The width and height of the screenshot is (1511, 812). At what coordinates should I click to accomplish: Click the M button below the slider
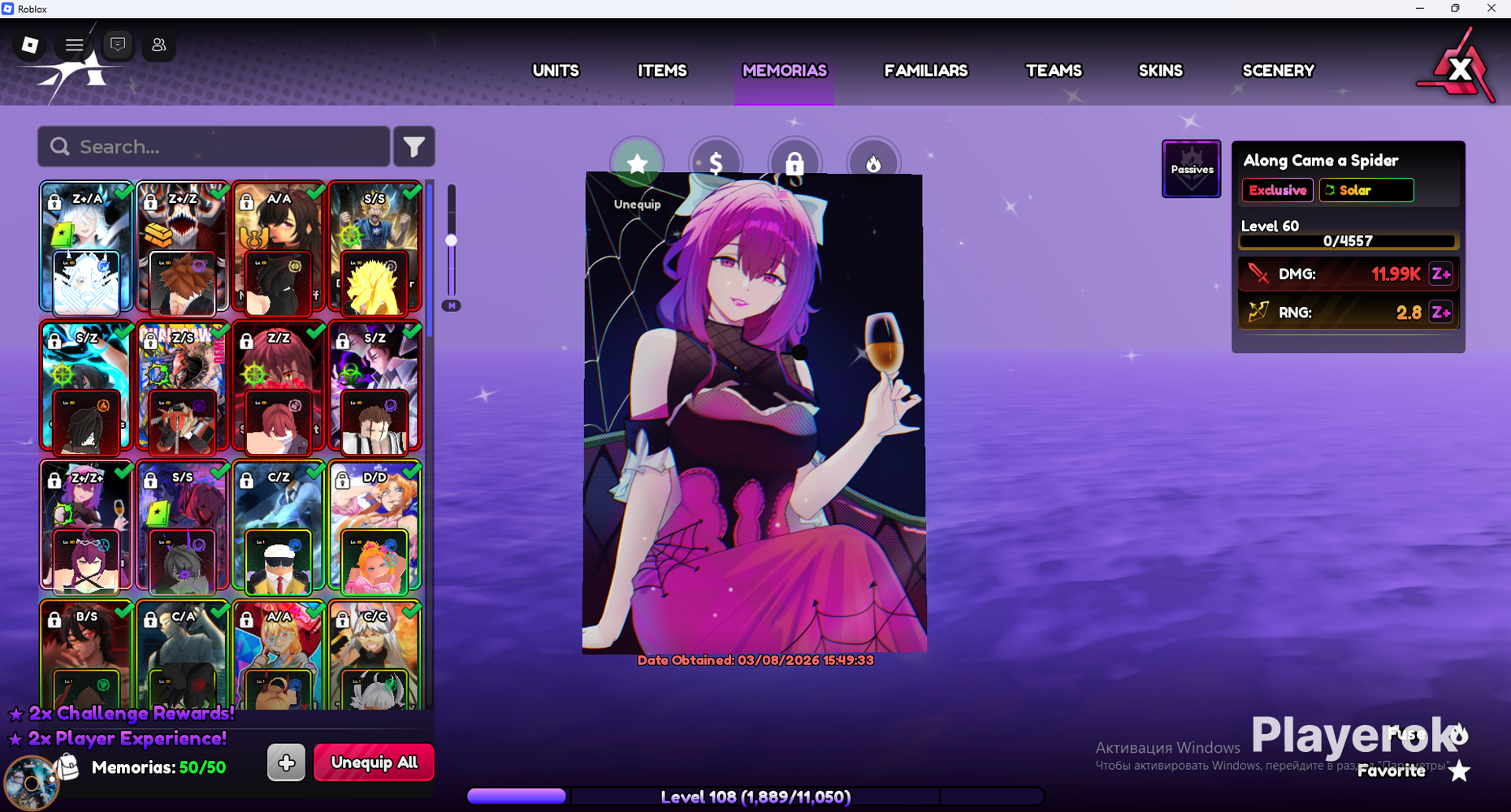451,306
